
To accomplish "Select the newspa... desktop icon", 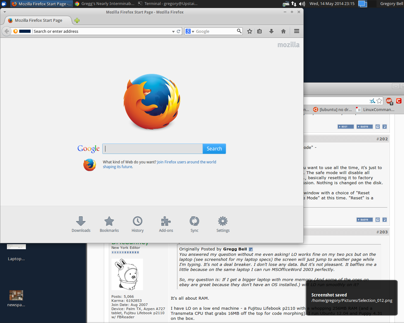I will coord(16,299).
